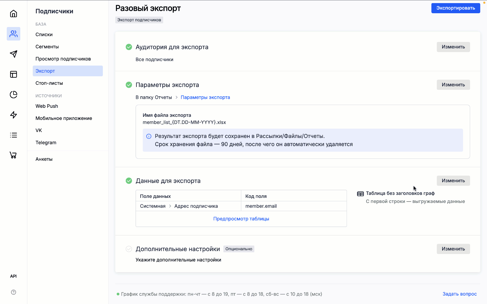Open the list icon in sidebar
The height and width of the screenshot is (304, 487).
click(x=14, y=135)
